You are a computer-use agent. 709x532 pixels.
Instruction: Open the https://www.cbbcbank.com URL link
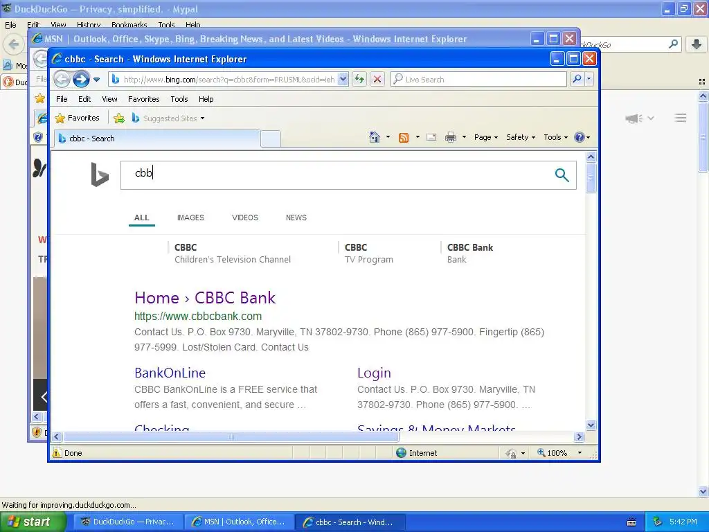click(x=198, y=316)
